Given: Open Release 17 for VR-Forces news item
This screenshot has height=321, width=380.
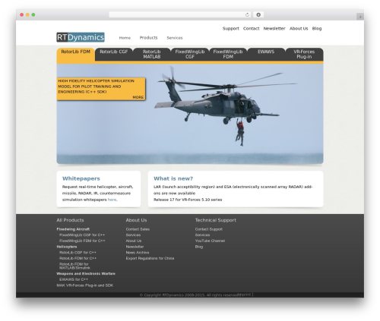Looking at the screenshot, I should 188,200.
